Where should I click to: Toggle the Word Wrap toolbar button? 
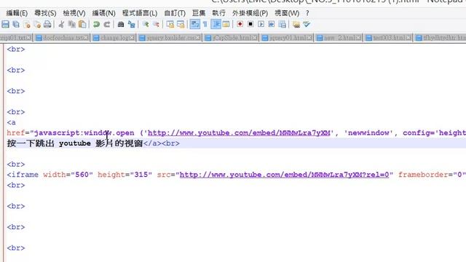tap(194, 24)
